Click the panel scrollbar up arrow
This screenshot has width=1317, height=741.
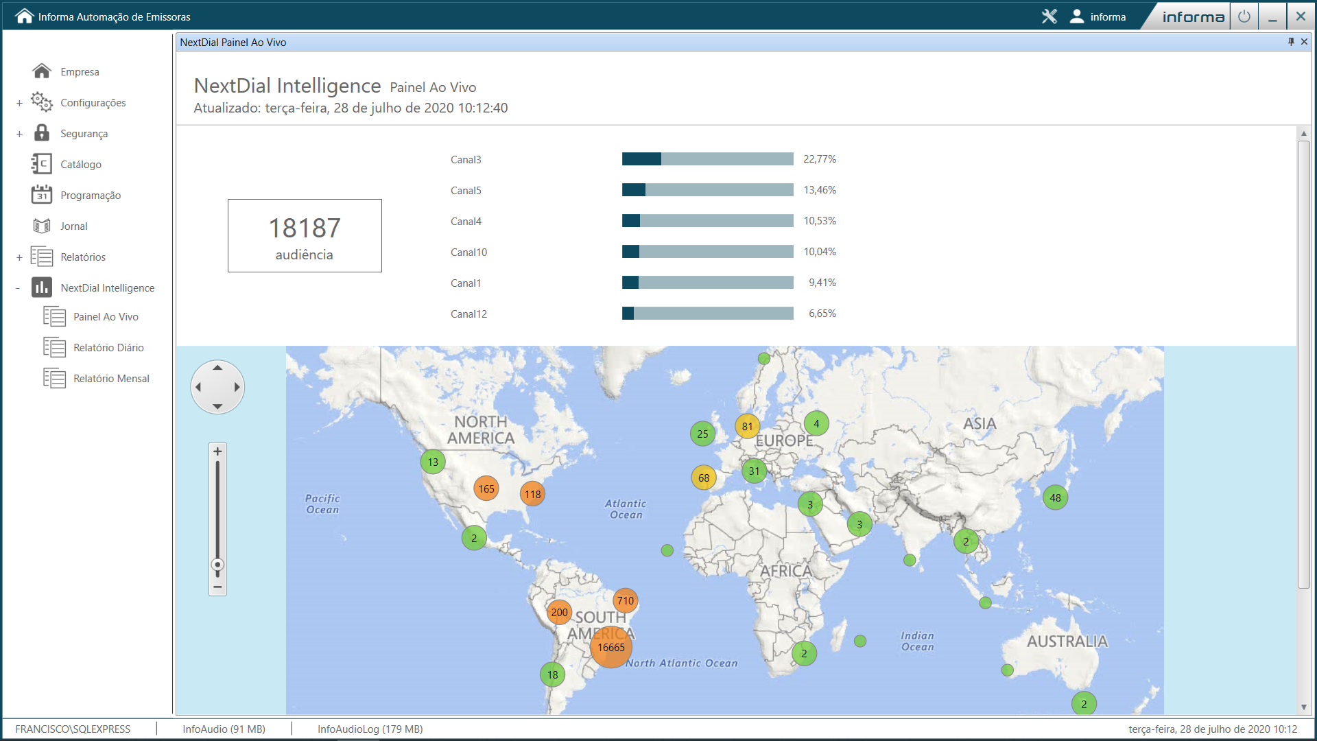coord(1304,133)
